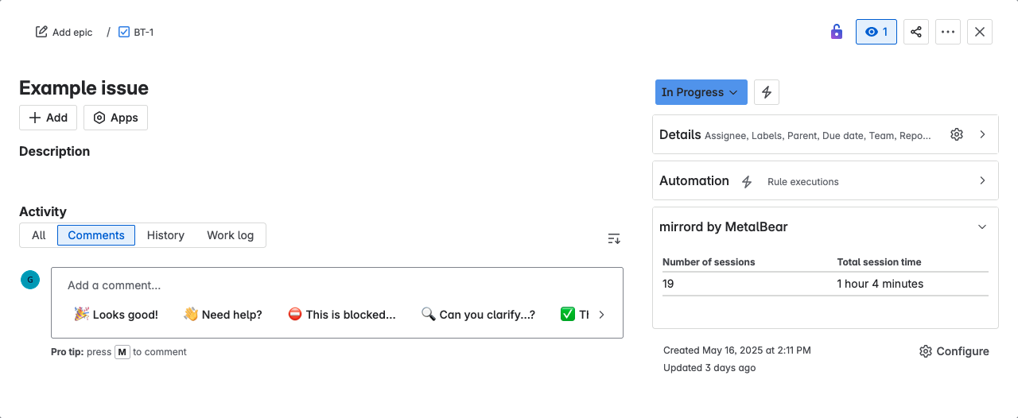Click the user avatar beside comment box

click(30, 279)
